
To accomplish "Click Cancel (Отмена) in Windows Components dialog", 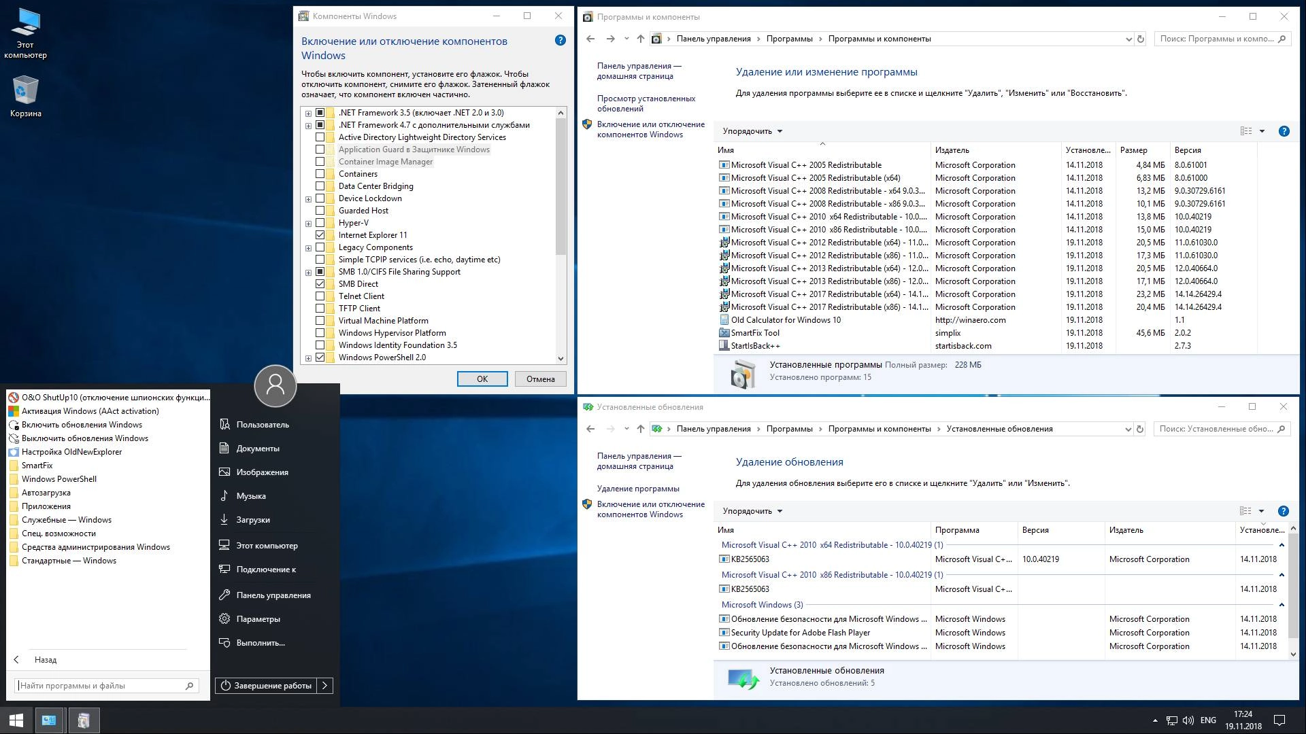I will pyautogui.click(x=541, y=379).
